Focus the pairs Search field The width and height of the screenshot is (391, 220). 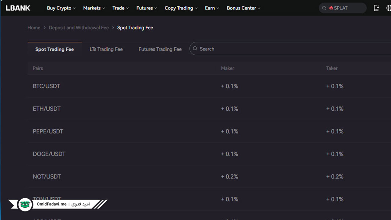click(x=290, y=49)
